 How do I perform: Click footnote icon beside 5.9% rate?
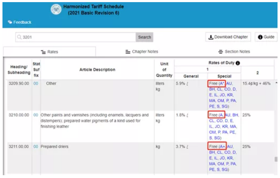pyautogui.click(x=187, y=84)
